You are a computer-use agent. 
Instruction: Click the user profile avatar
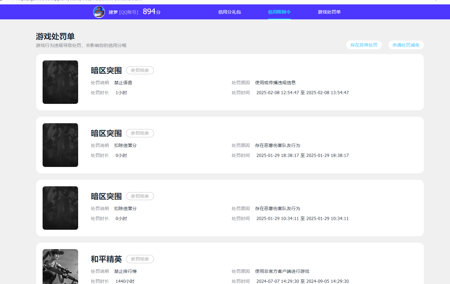pos(99,12)
